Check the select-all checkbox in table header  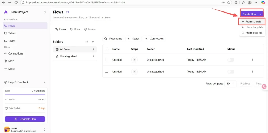pyautogui.click(x=107, y=49)
